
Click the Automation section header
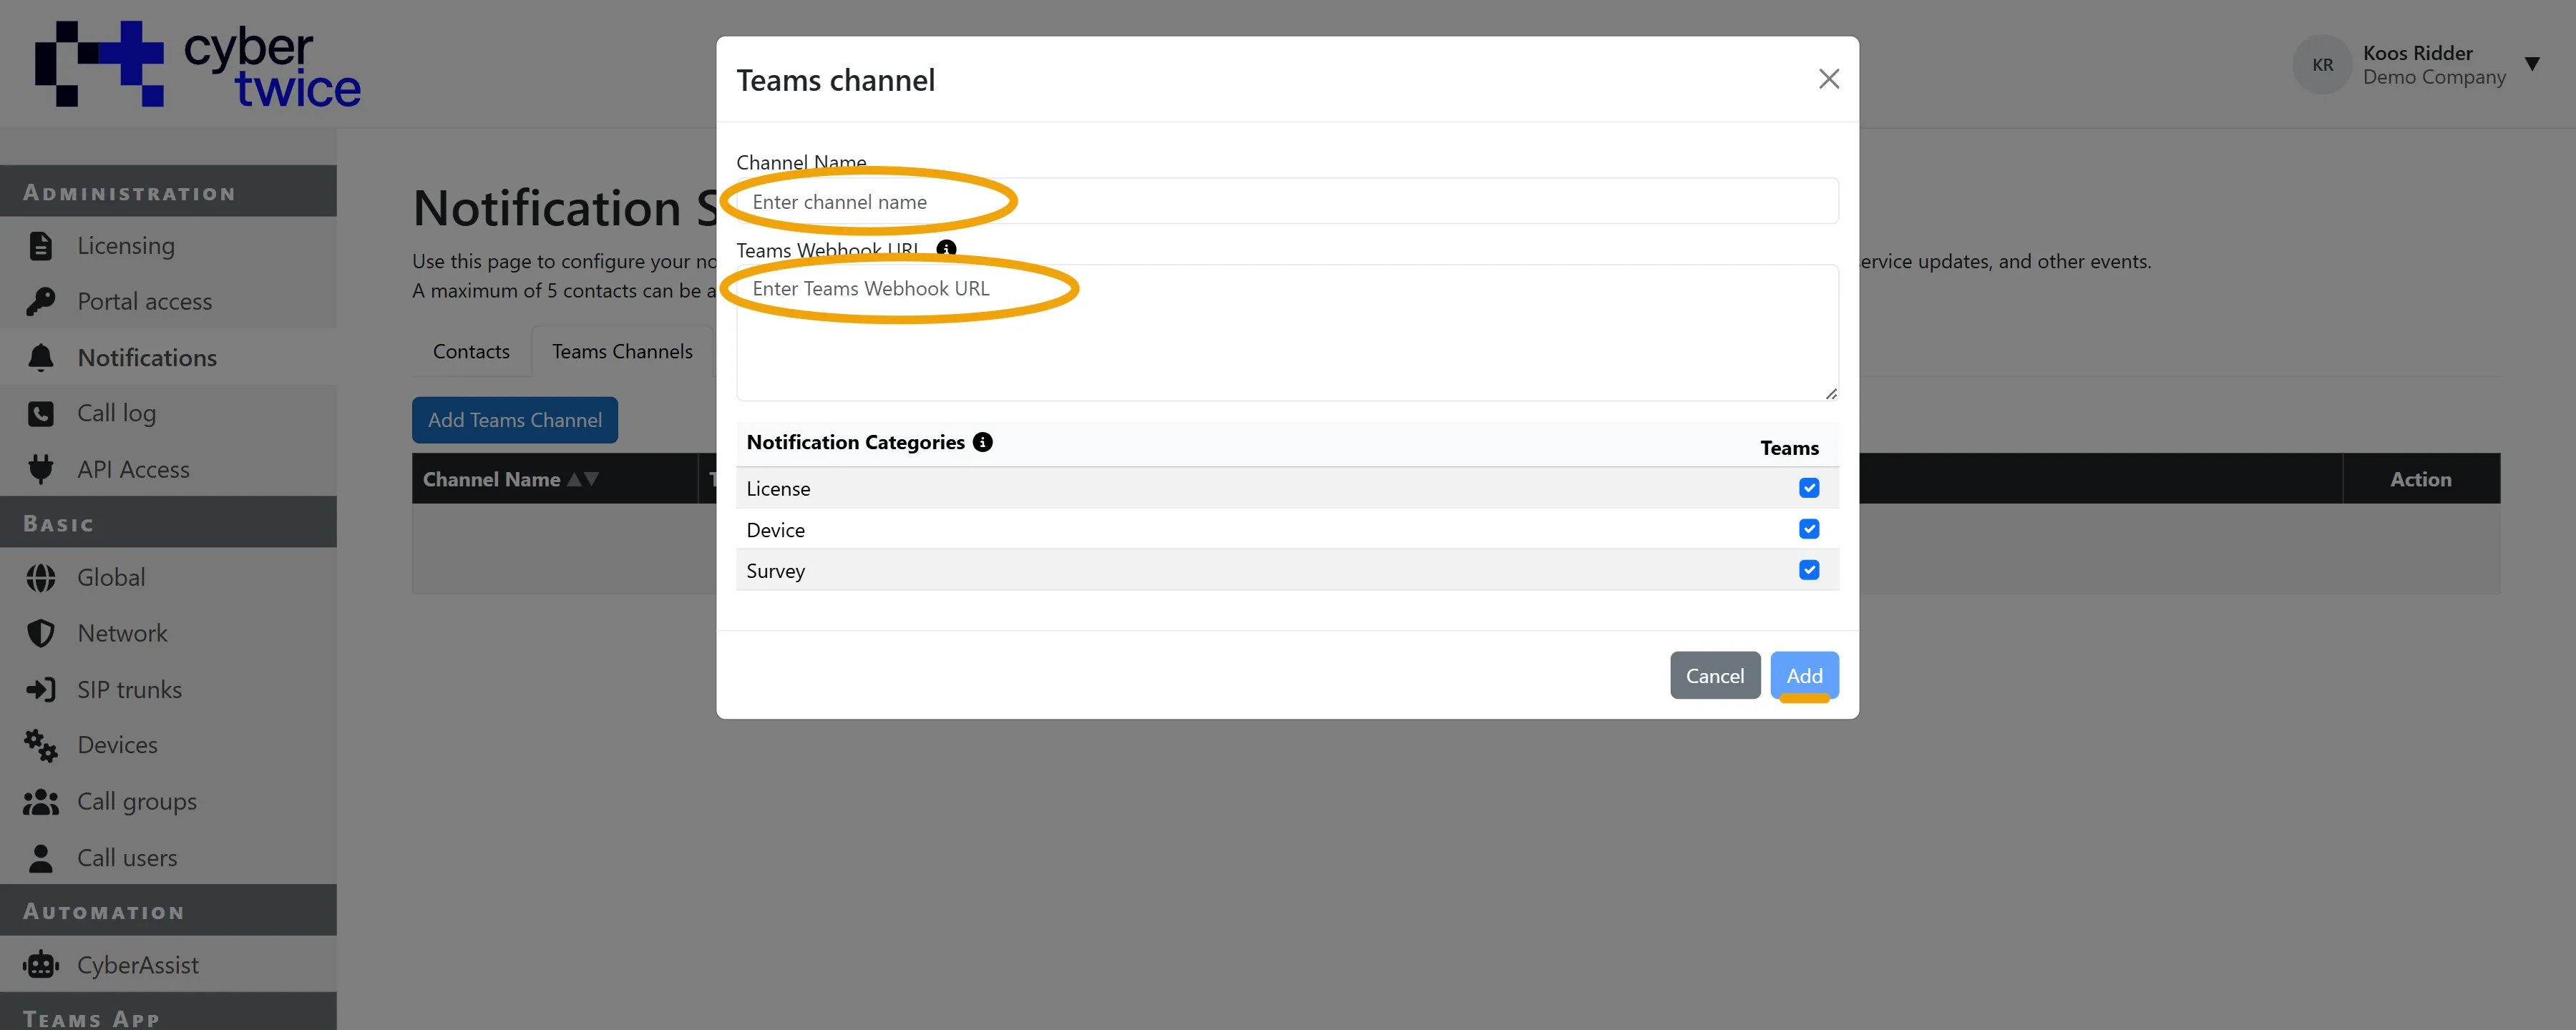click(168, 911)
